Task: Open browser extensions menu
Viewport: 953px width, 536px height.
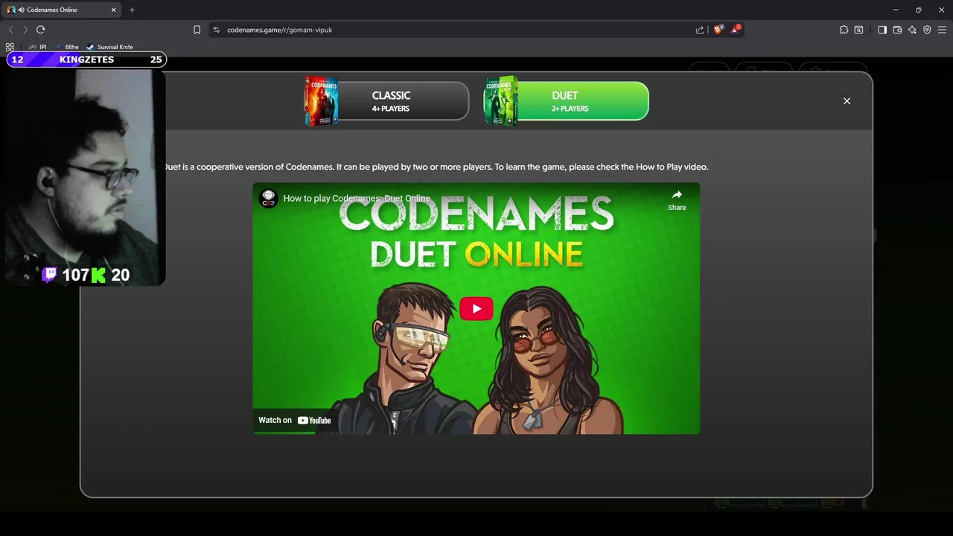Action: tap(844, 30)
